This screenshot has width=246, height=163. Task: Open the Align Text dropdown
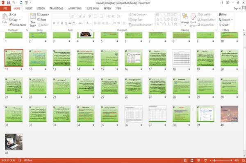(x=136, y=20)
